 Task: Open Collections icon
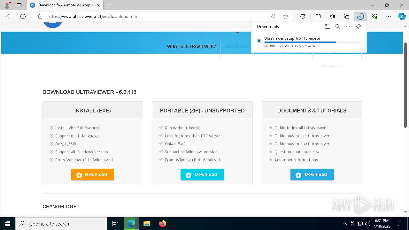coord(346,16)
